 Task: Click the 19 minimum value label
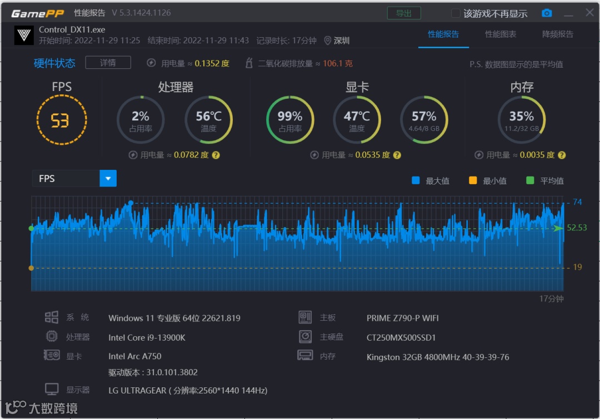[x=577, y=267]
